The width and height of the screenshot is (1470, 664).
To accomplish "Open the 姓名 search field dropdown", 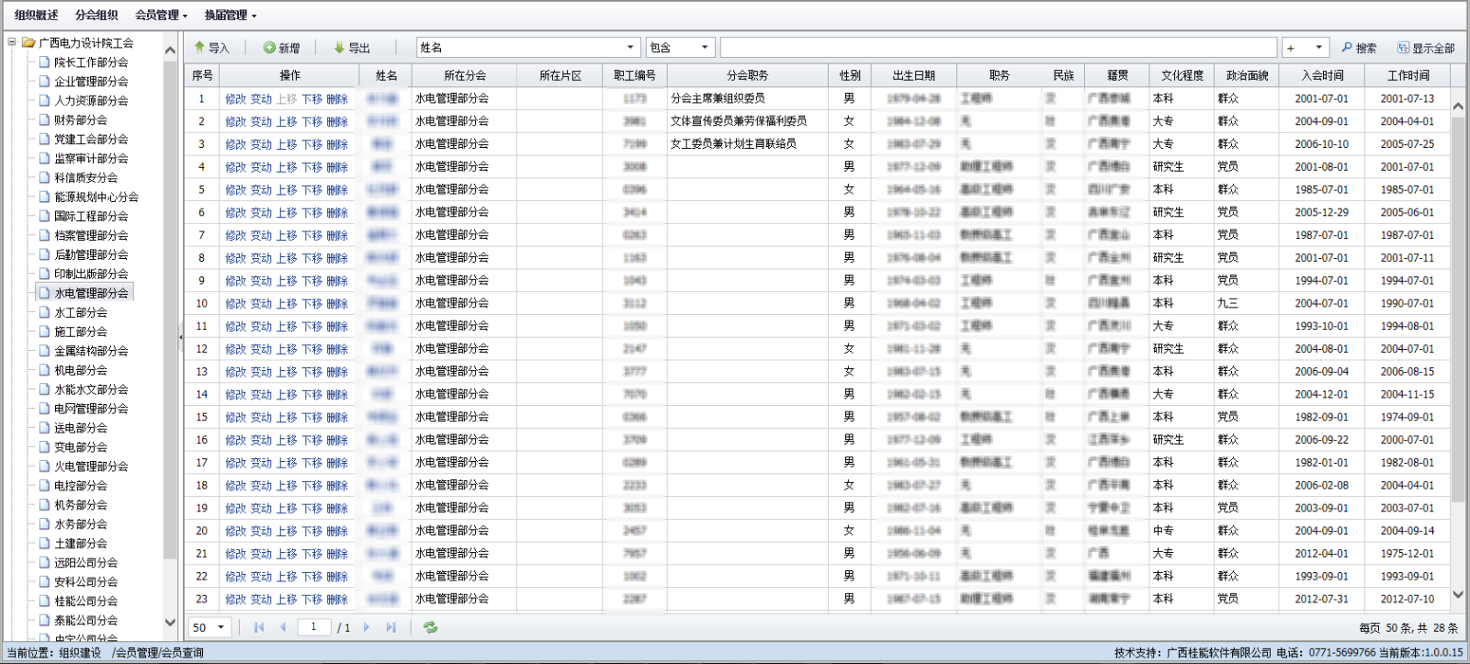I will [x=630, y=48].
